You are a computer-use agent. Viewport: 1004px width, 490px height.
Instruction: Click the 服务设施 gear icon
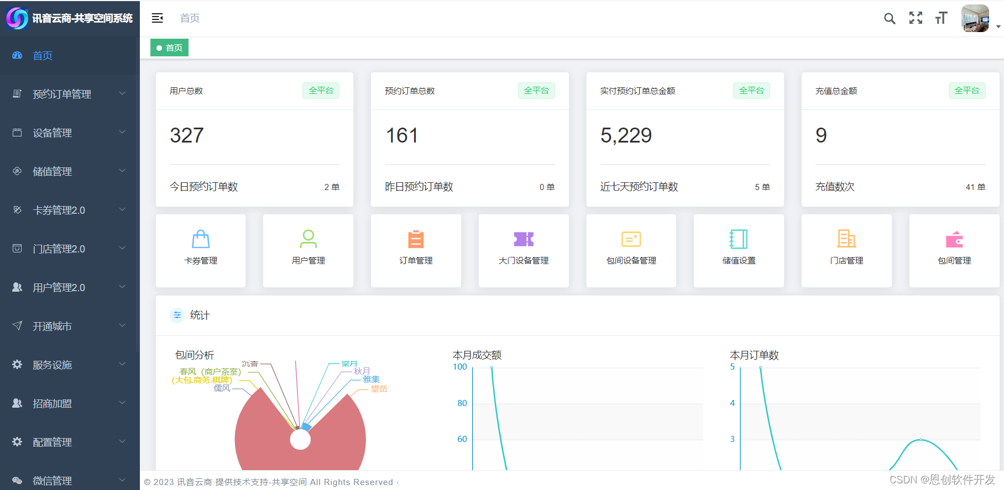point(17,365)
